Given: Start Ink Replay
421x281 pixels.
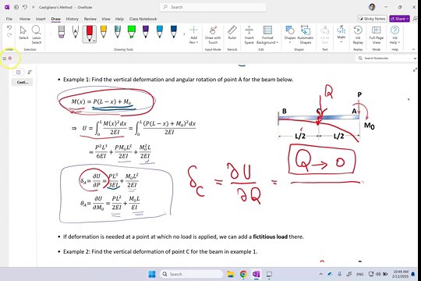Looking at the screenshot, I should pyautogui.click(x=358, y=35).
